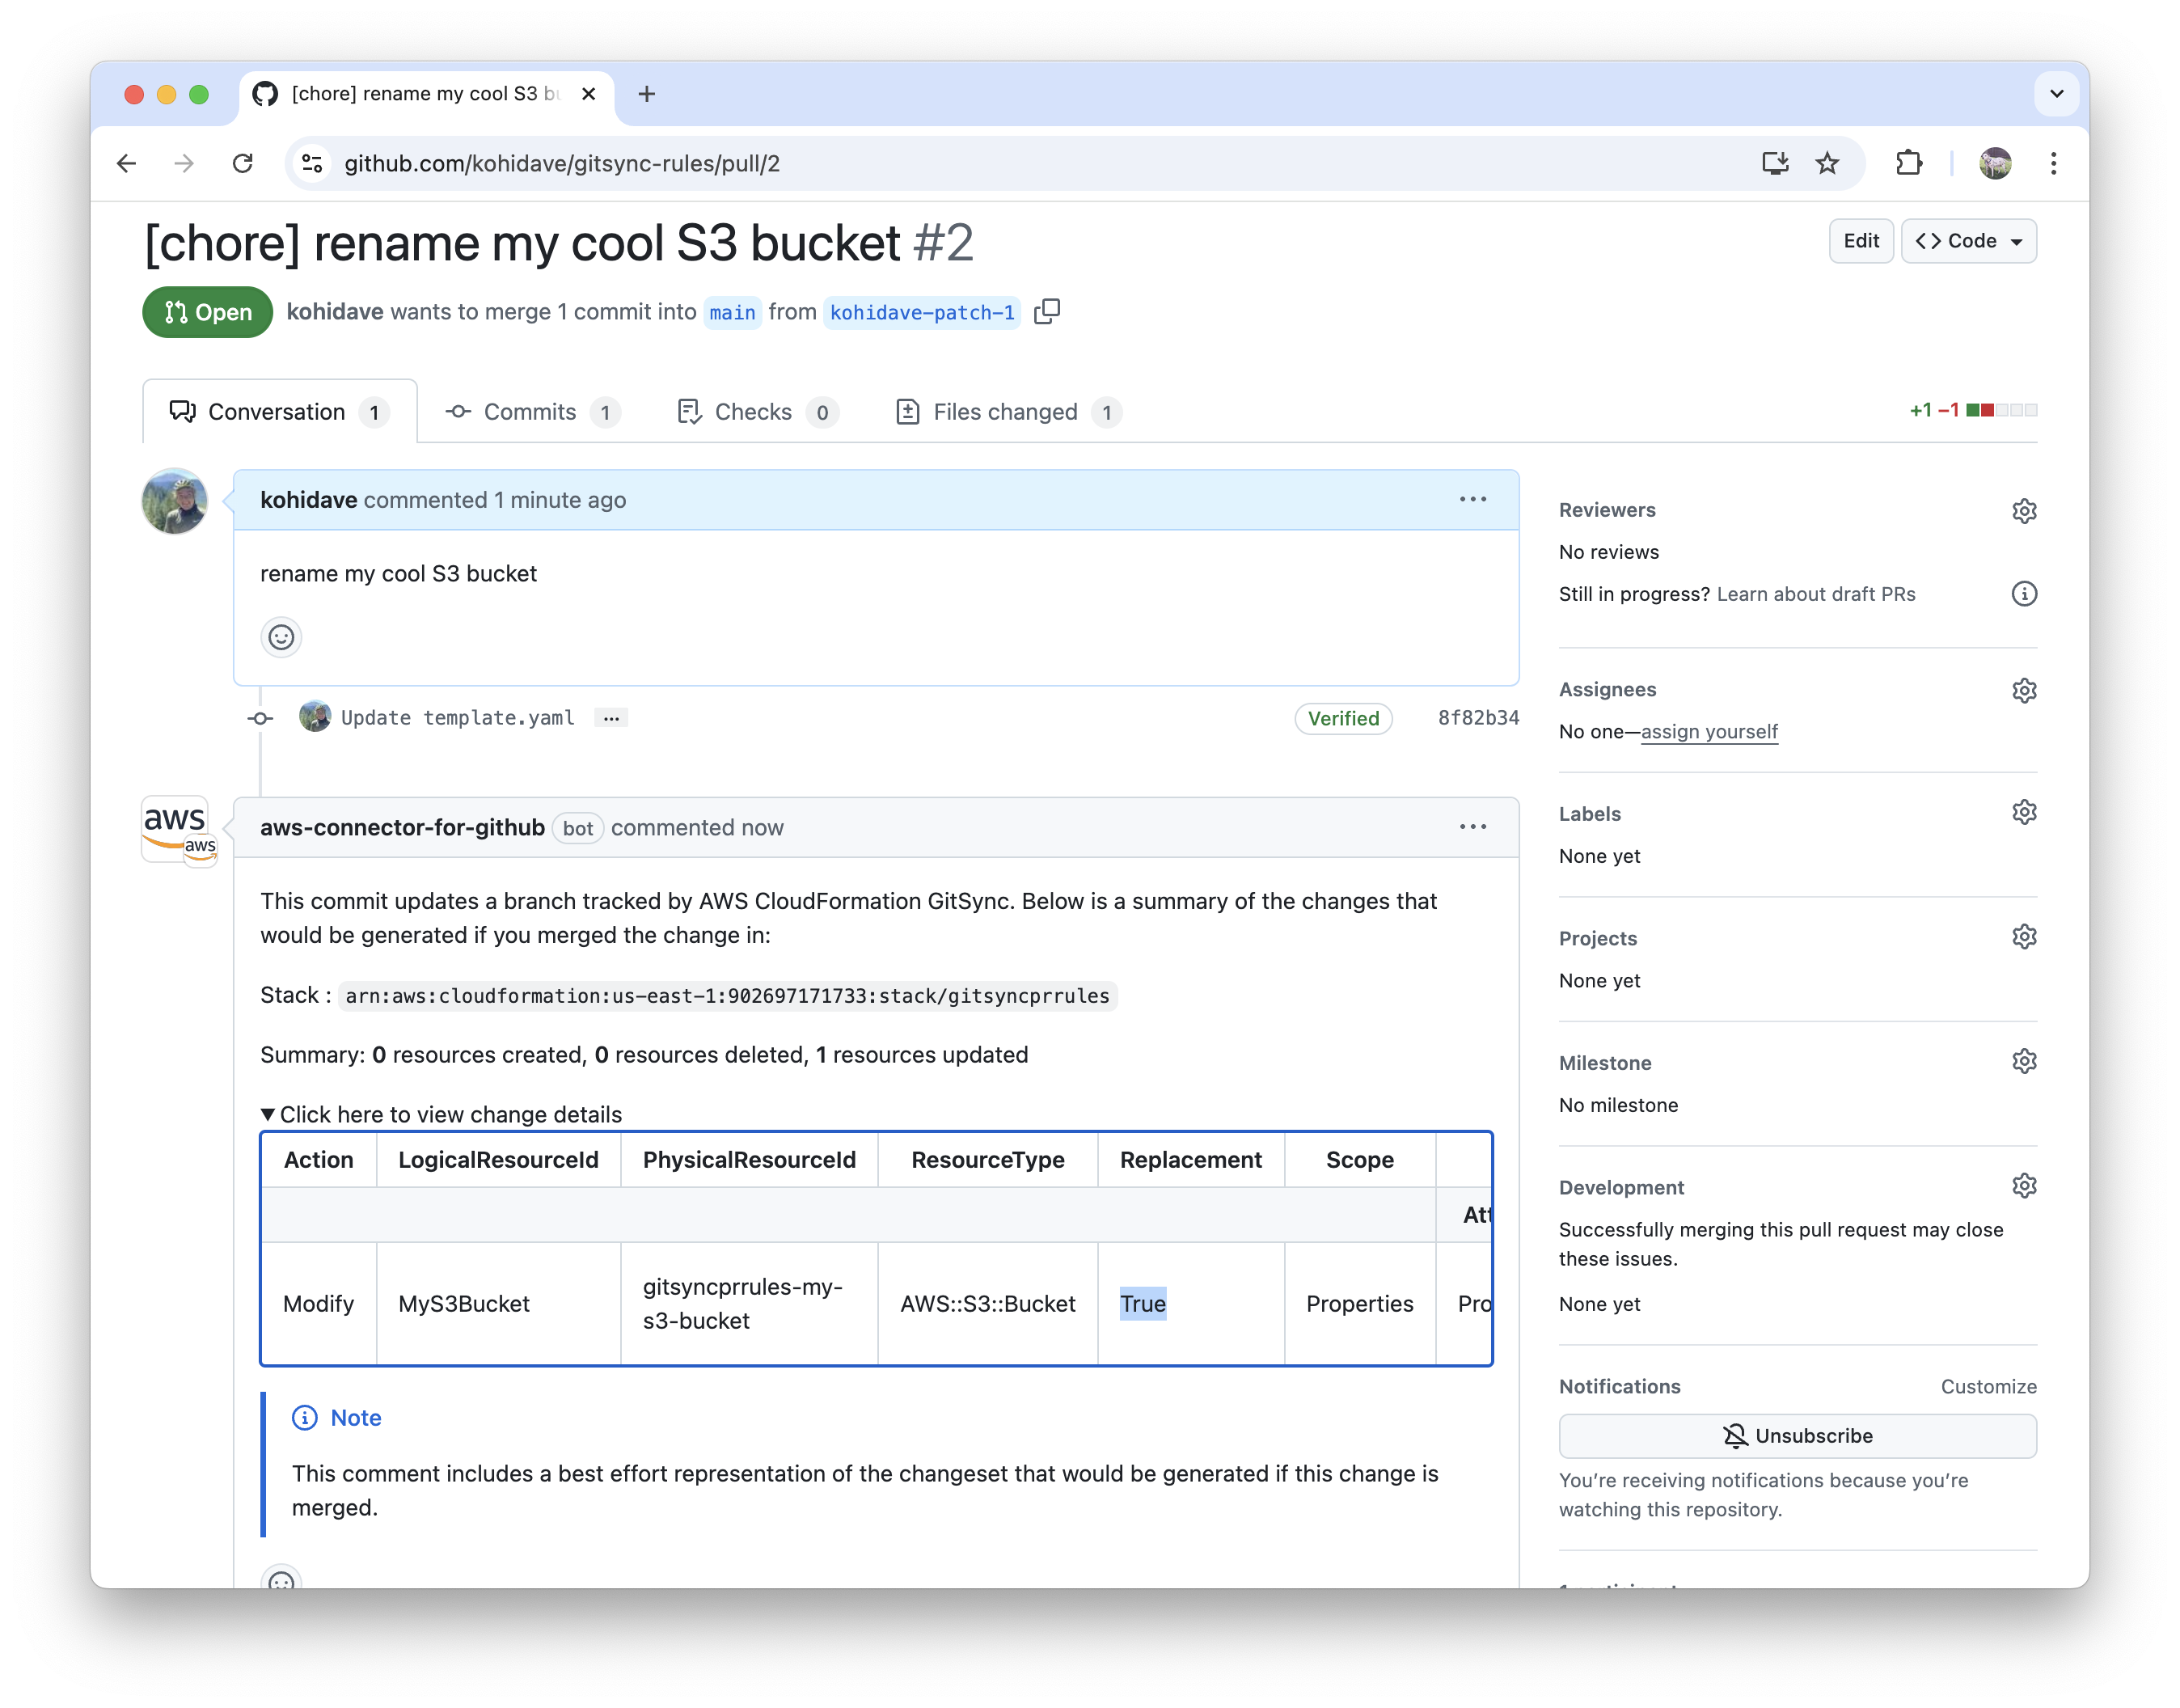Screen dimensions: 2180x1708
Task: Open Reviewers settings gear
Action: click(x=2024, y=511)
